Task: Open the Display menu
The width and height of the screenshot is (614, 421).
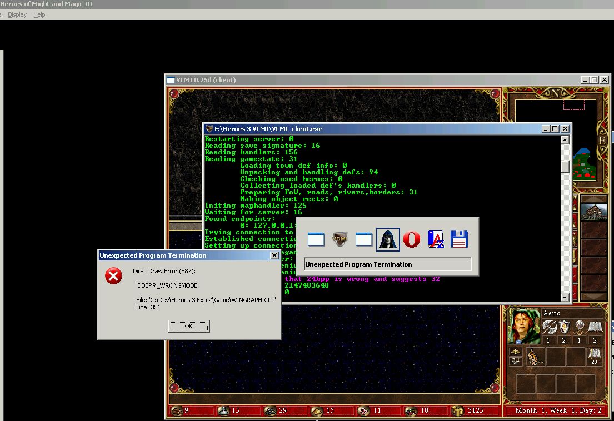Action: pyautogui.click(x=17, y=14)
